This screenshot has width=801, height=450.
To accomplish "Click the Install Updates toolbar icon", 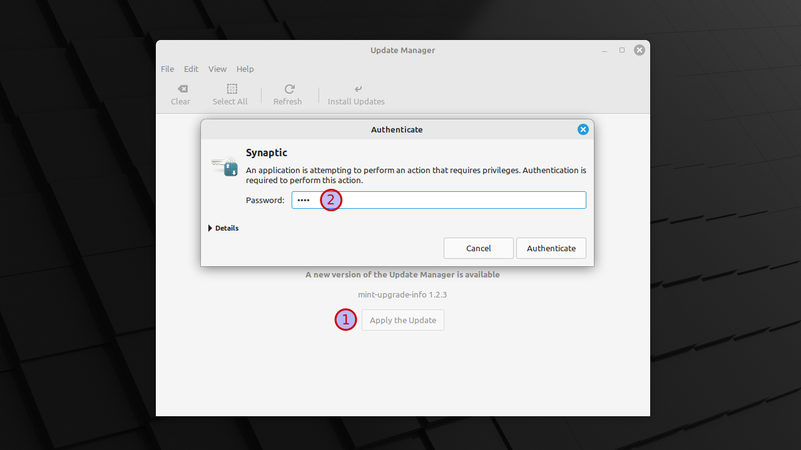I will 358,89.
